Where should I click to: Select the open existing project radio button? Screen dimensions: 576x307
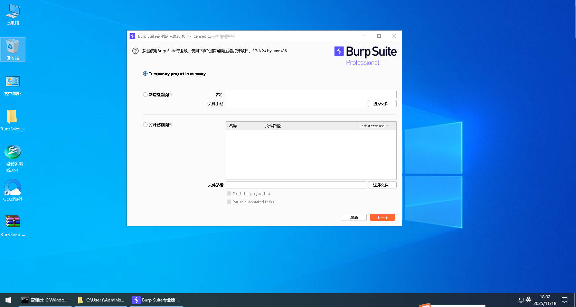[145, 125]
